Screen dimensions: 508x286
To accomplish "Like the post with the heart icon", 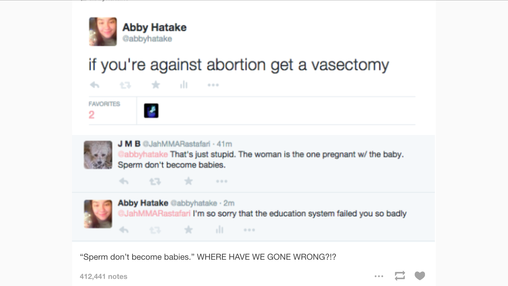I will pyautogui.click(x=420, y=276).
